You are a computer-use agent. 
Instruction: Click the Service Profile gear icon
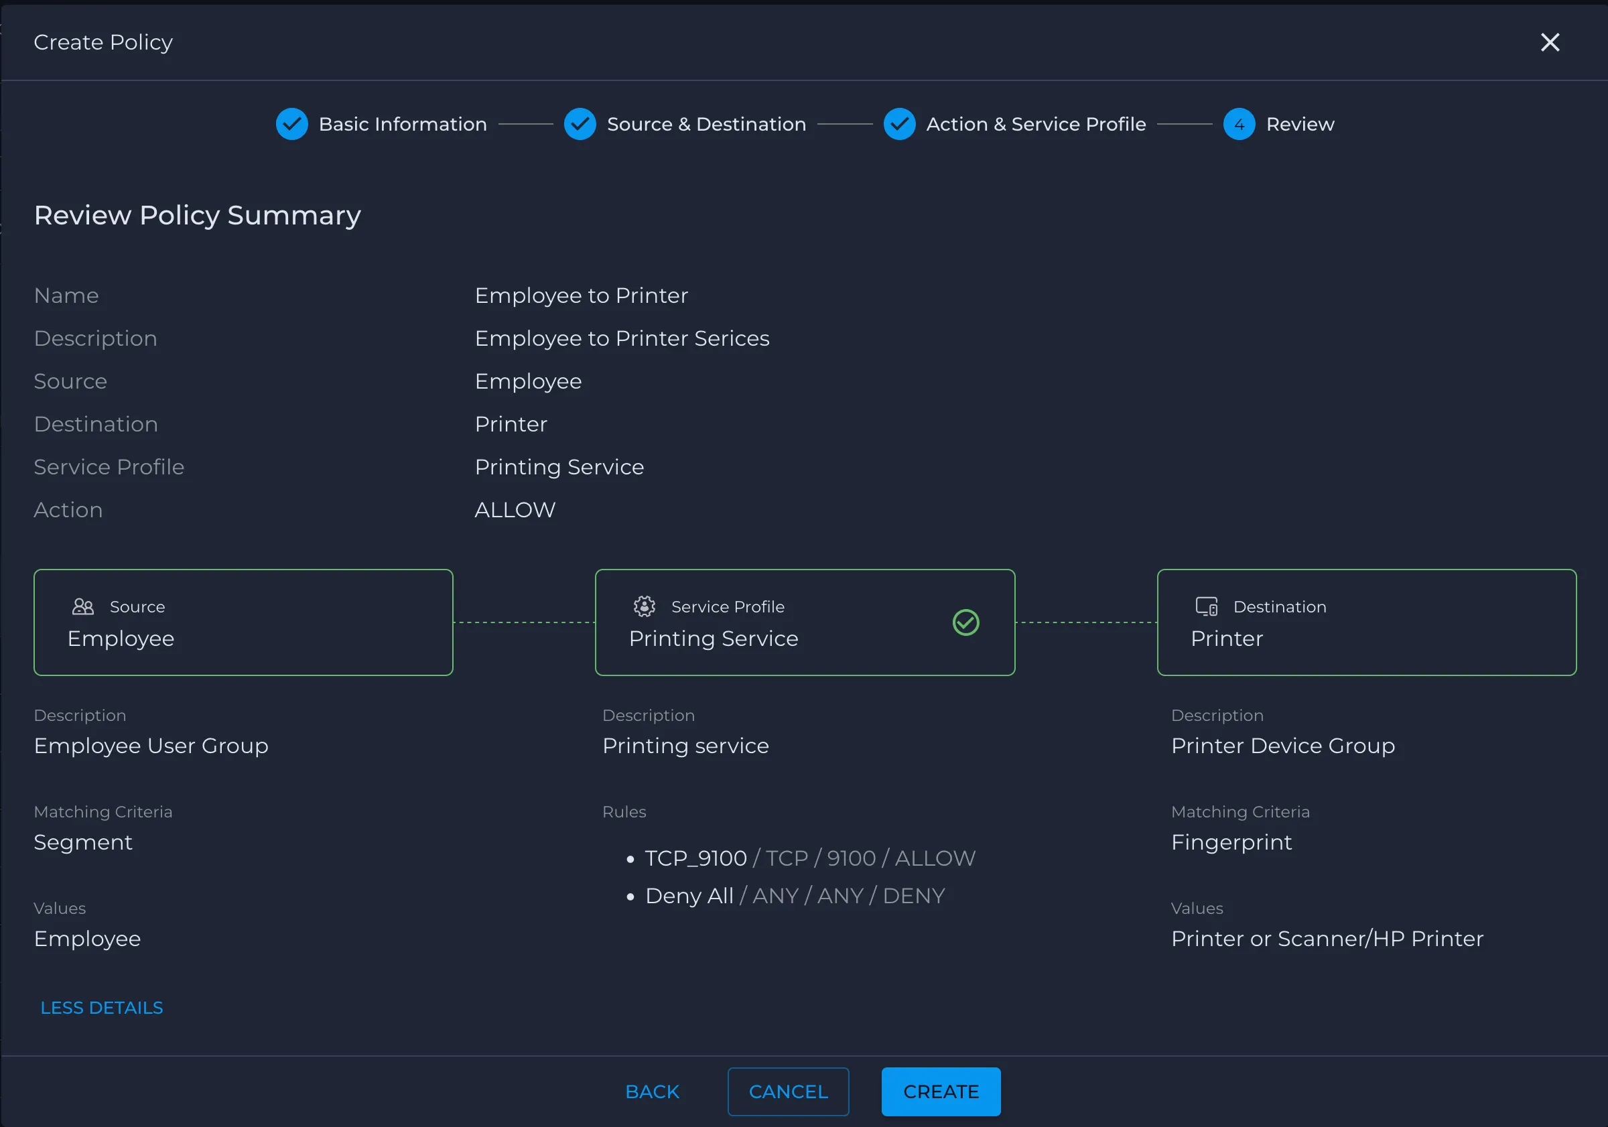tap(645, 606)
